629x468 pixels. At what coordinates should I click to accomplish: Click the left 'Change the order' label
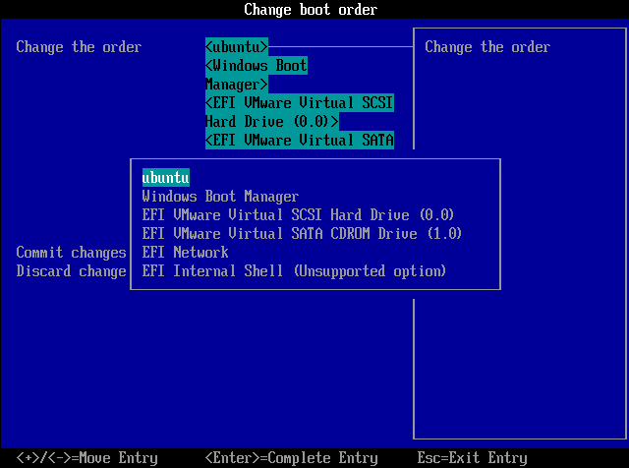79,47
